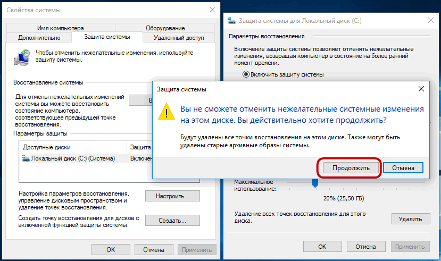Open the Дополнительно tab

click(39, 38)
